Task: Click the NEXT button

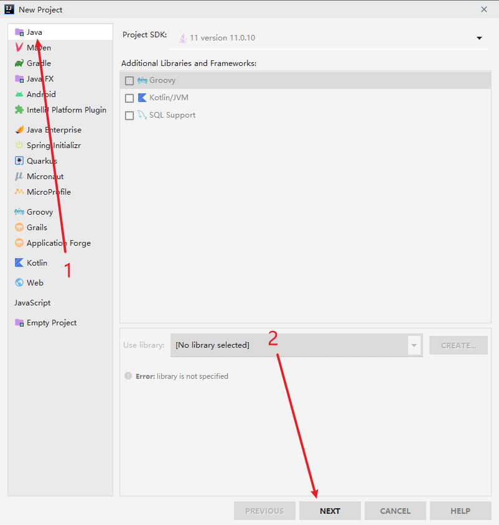Action: (x=330, y=511)
